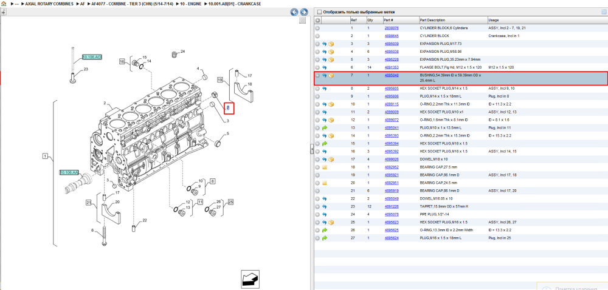Select 'ASSY, Incl 2 - 7, 19, 21' usage text
Screen dimensions: 608x290
(x=507, y=29)
